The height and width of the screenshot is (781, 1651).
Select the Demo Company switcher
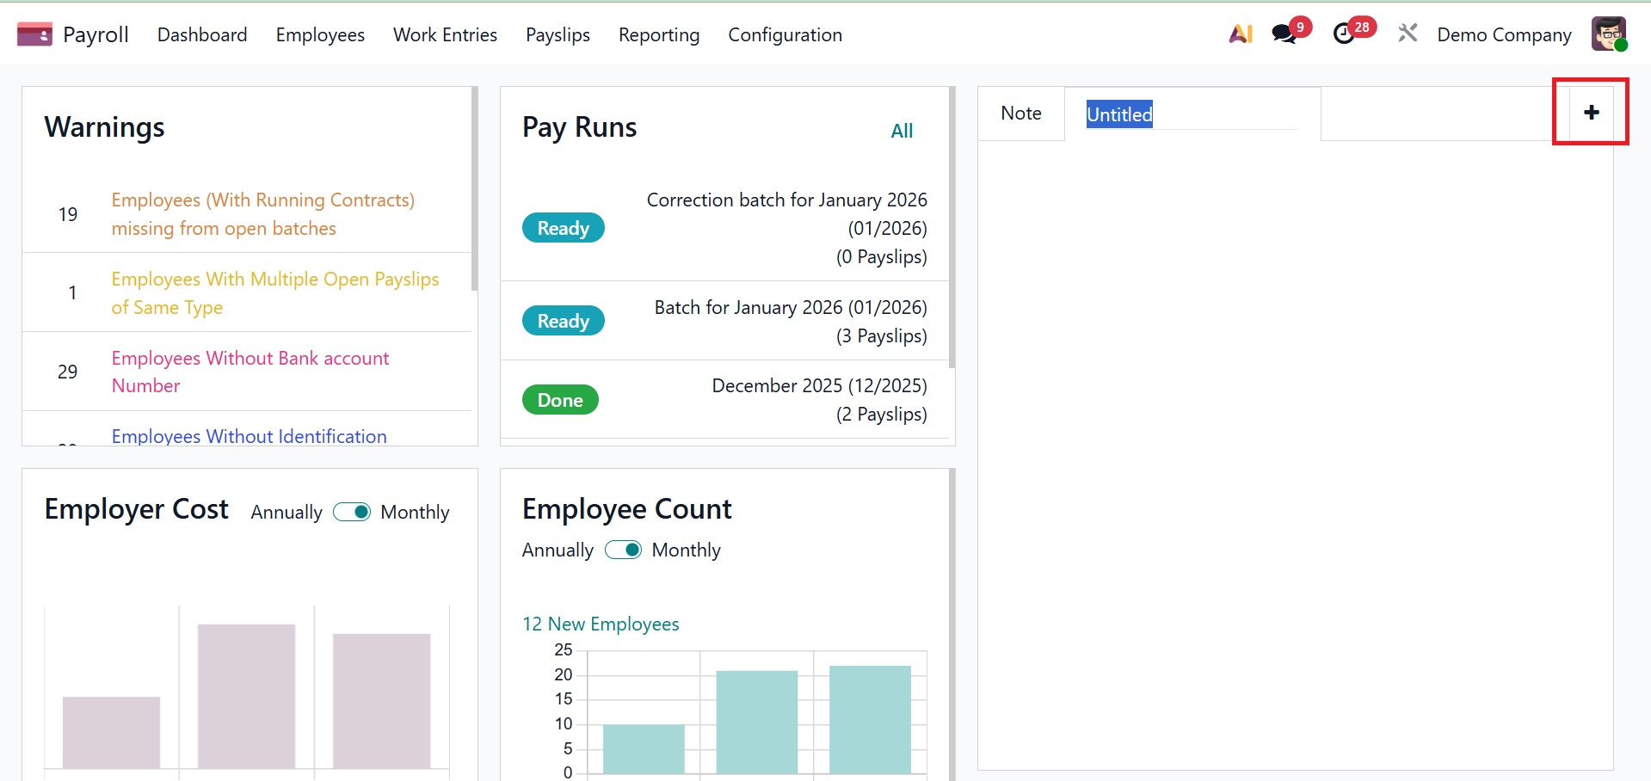coord(1503,34)
